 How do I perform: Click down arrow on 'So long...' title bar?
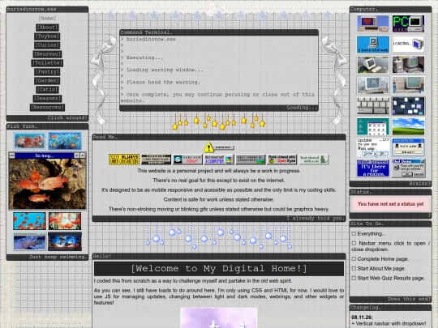tap(76, 155)
